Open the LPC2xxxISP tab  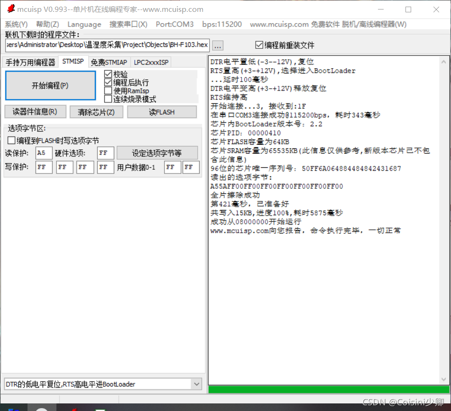(x=151, y=63)
